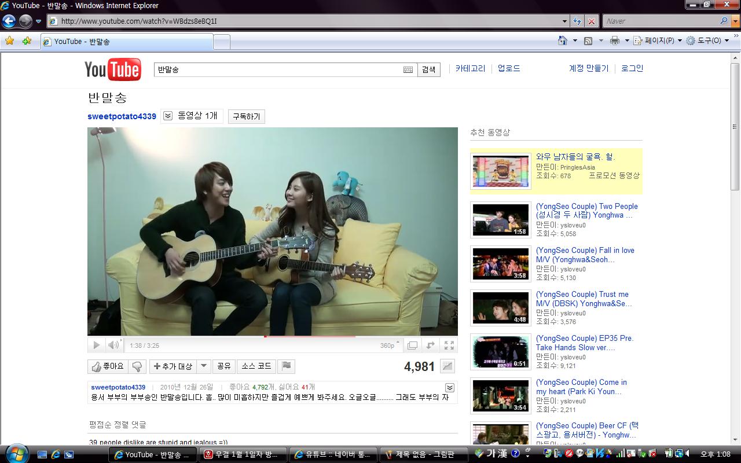Screen dimensions: 741x463
Task: Like the video with 좋아요 button
Action: click(107, 366)
